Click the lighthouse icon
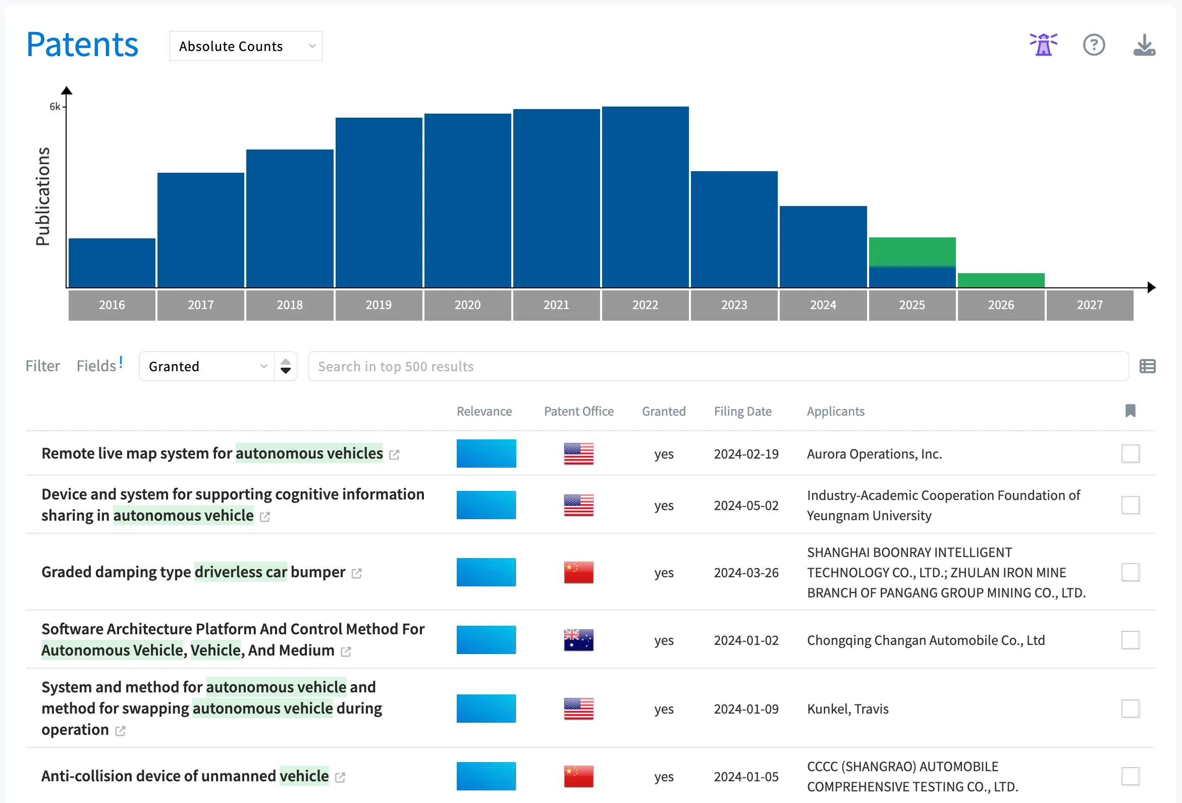 coord(1043,45)
